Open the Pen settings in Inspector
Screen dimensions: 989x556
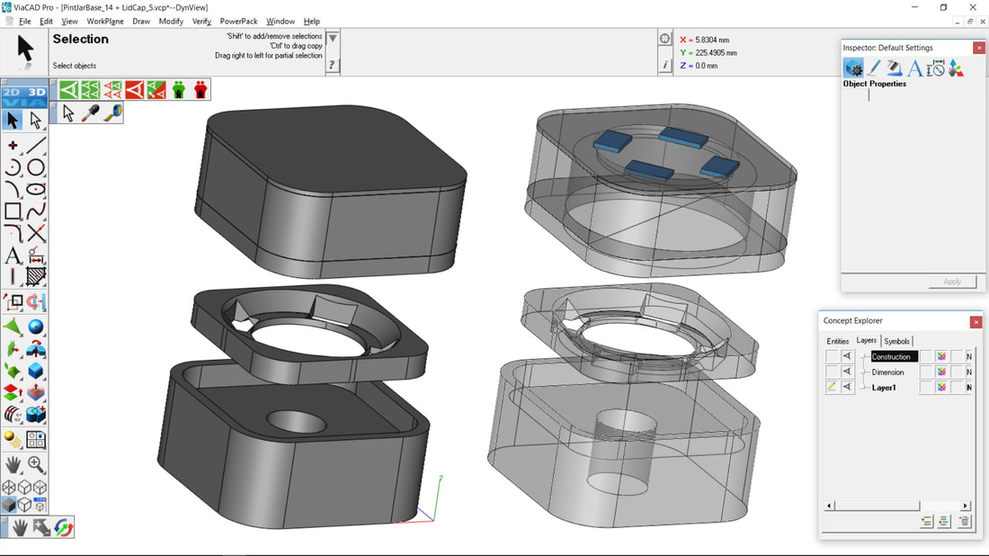(874, 68)
